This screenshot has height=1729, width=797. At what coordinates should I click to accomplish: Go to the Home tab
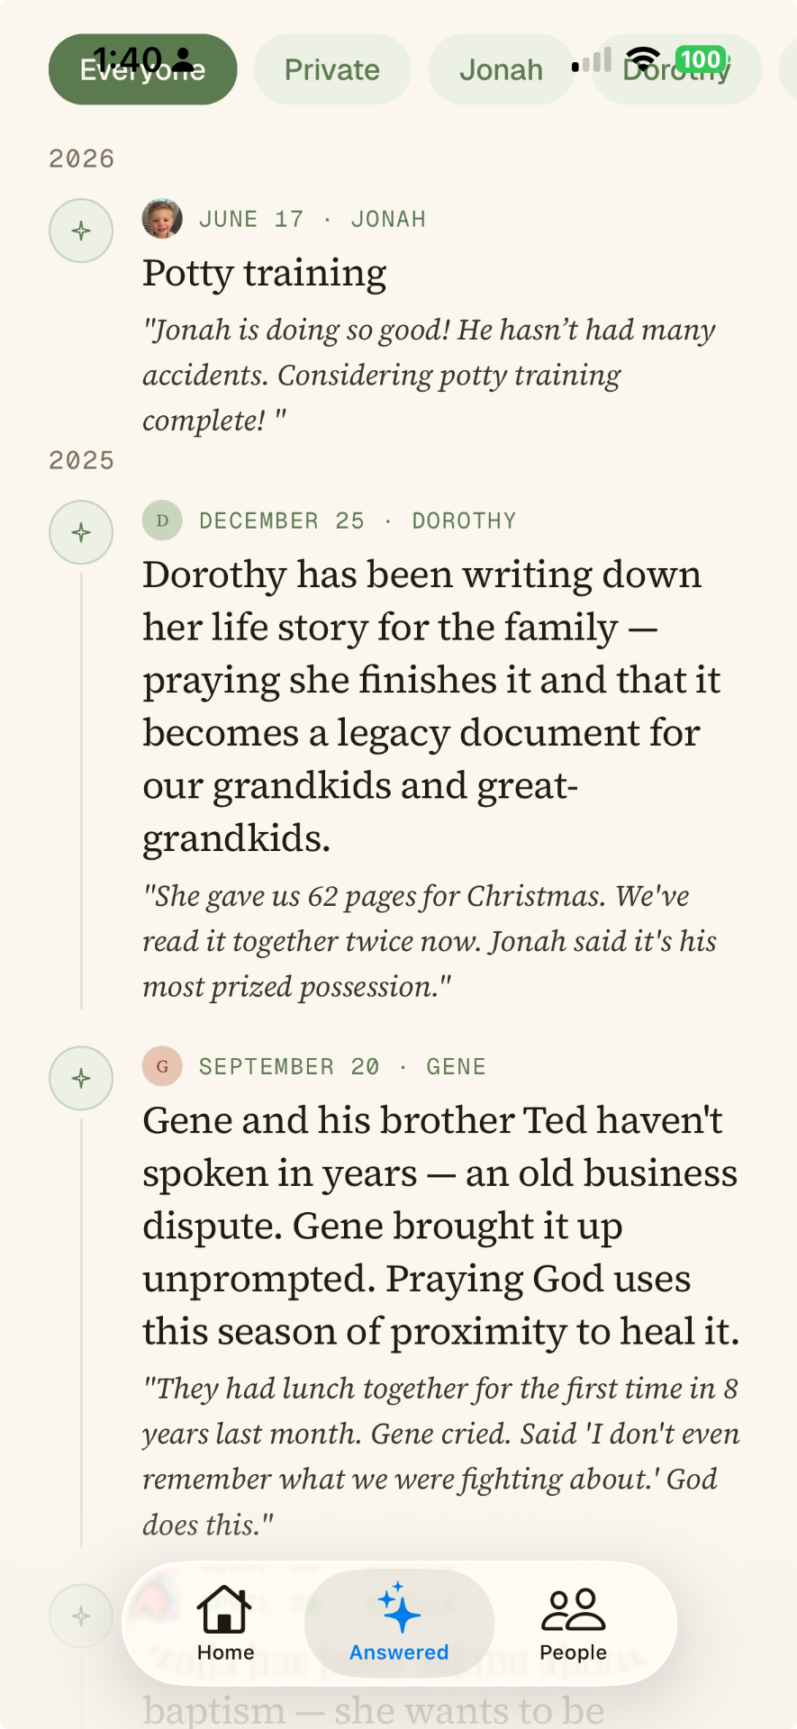[225, 1623]
